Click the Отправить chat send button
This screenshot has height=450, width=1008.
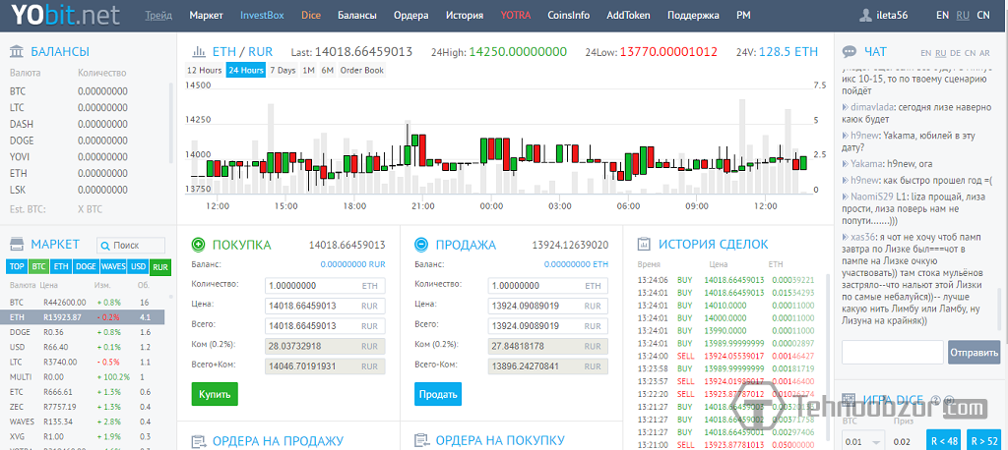[x=974, y=353]
